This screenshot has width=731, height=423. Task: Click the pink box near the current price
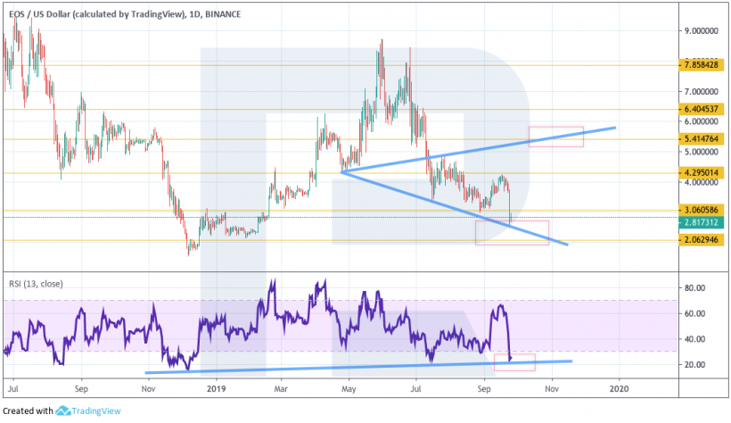512,232
